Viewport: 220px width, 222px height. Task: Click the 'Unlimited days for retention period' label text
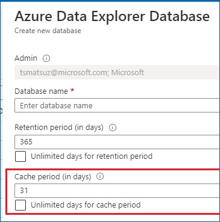tap(92, 156)
